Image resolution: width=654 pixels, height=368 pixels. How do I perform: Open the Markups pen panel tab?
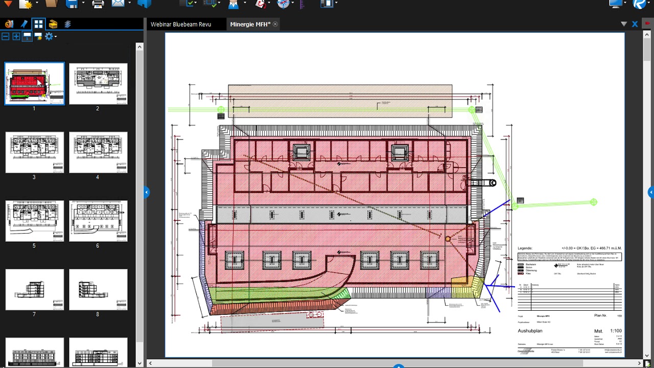24,24
